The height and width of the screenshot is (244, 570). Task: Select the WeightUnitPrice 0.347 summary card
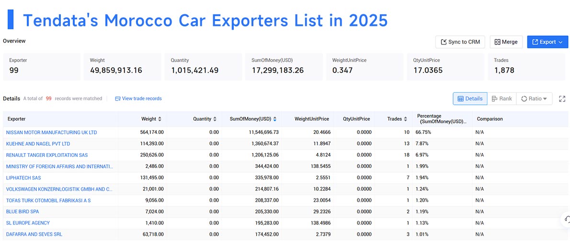(365, 67)
